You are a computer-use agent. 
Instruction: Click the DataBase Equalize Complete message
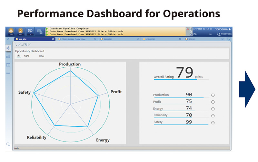69,29
